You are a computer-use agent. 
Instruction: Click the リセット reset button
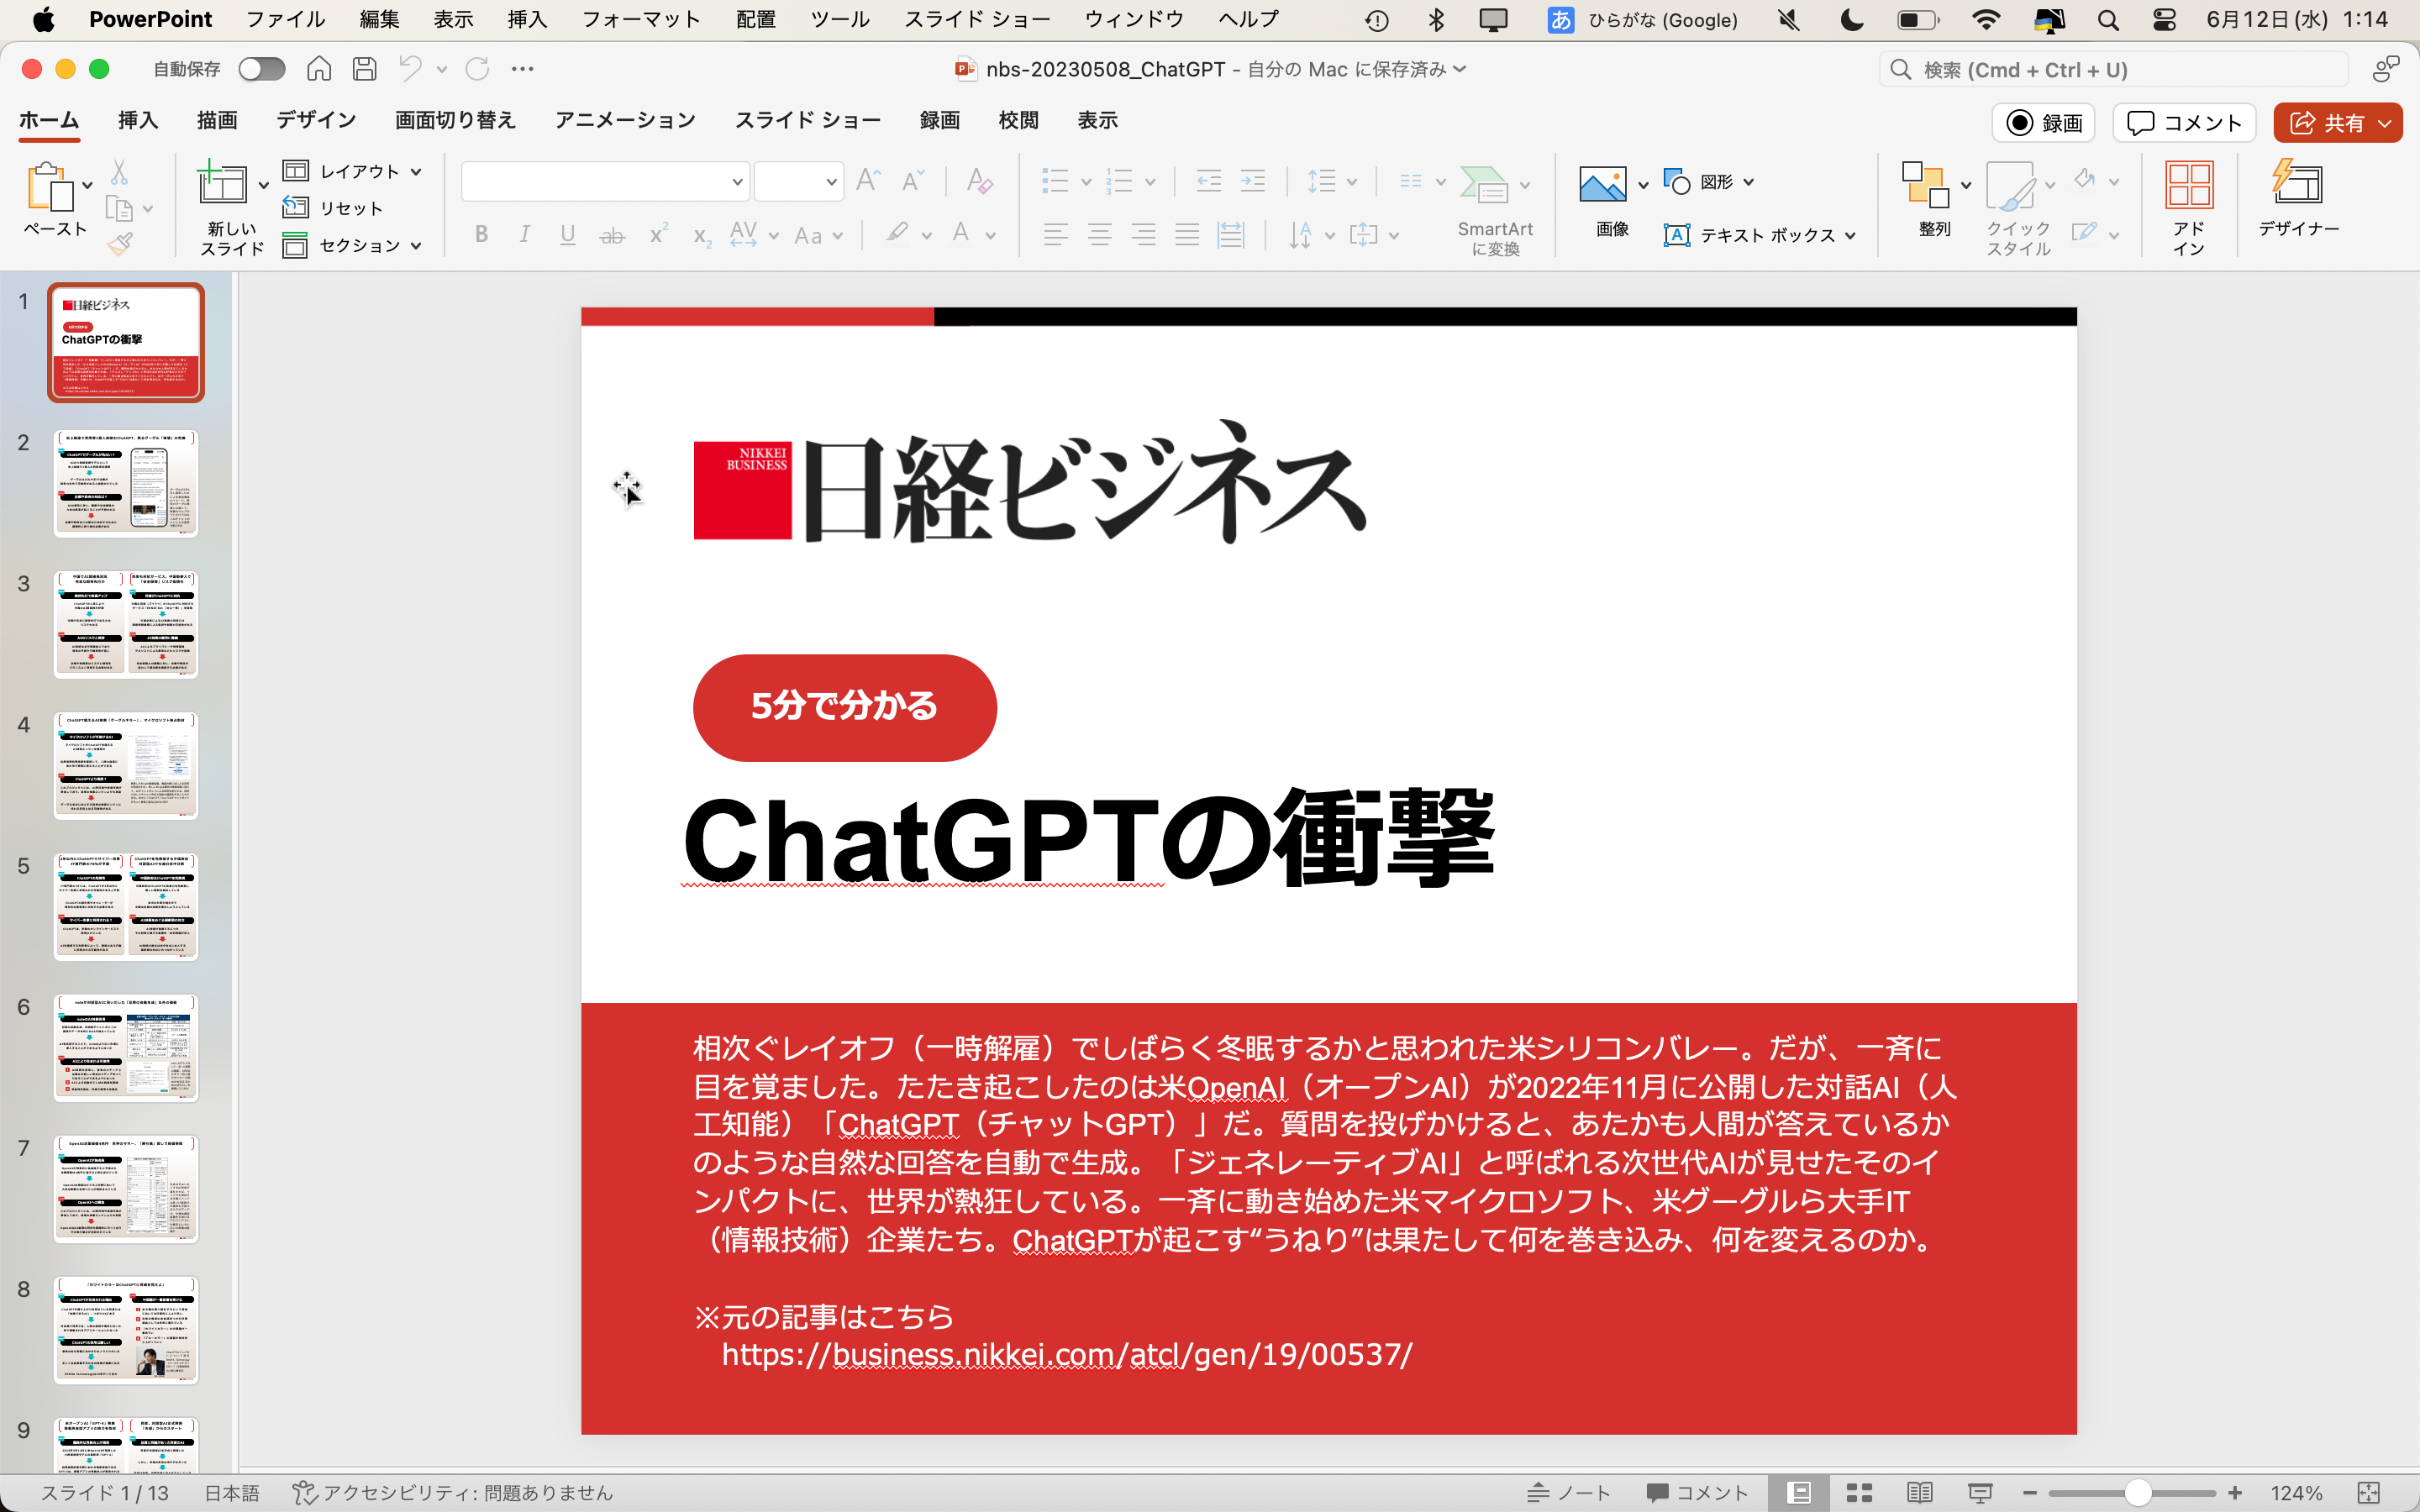(334, 208)
